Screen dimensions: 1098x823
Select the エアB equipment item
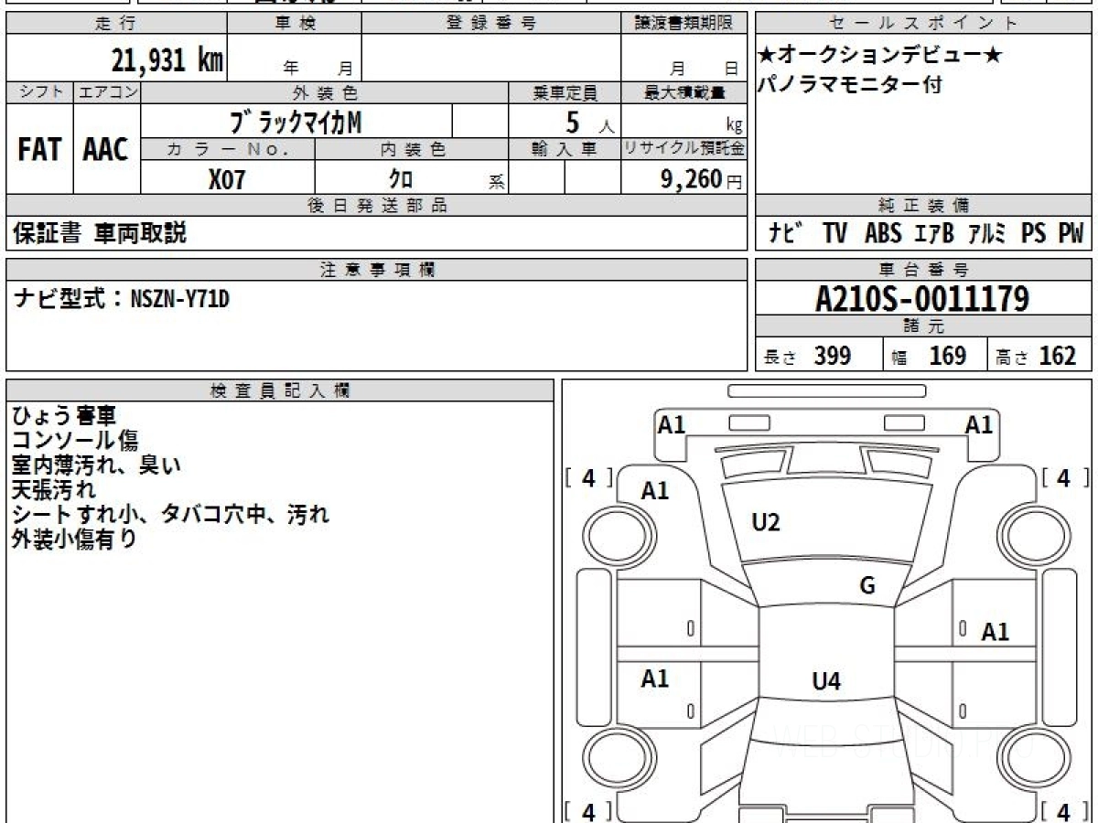[x=934, y=234]
